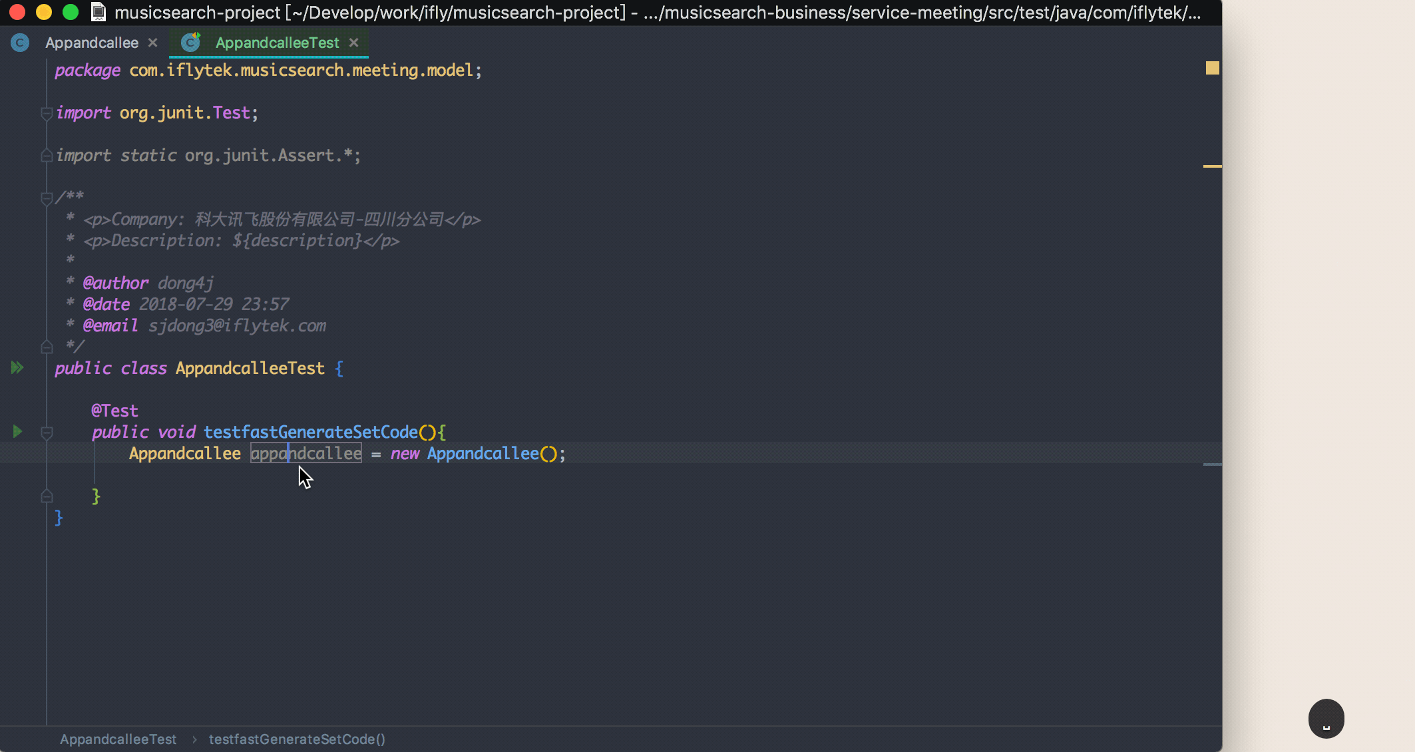The height and width of the screenshot is (752, 1415).
Task: Click the yellow inspection status indicator square
Action: [x=1212, y=68]
